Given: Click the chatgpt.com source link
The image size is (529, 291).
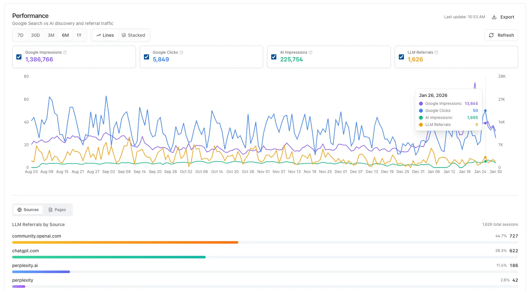Looking at the screenshot, I should [25, 251].
